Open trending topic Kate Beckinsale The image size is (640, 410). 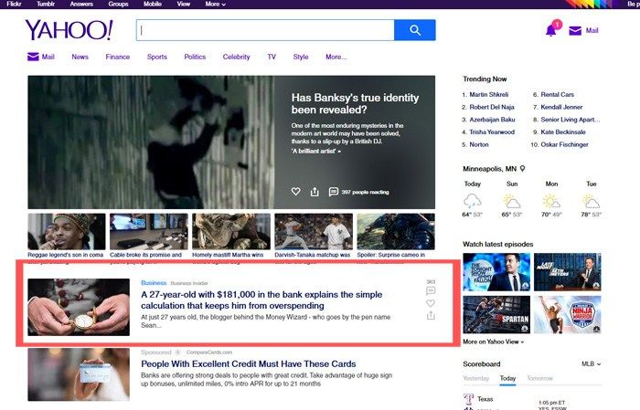(563, 132)
